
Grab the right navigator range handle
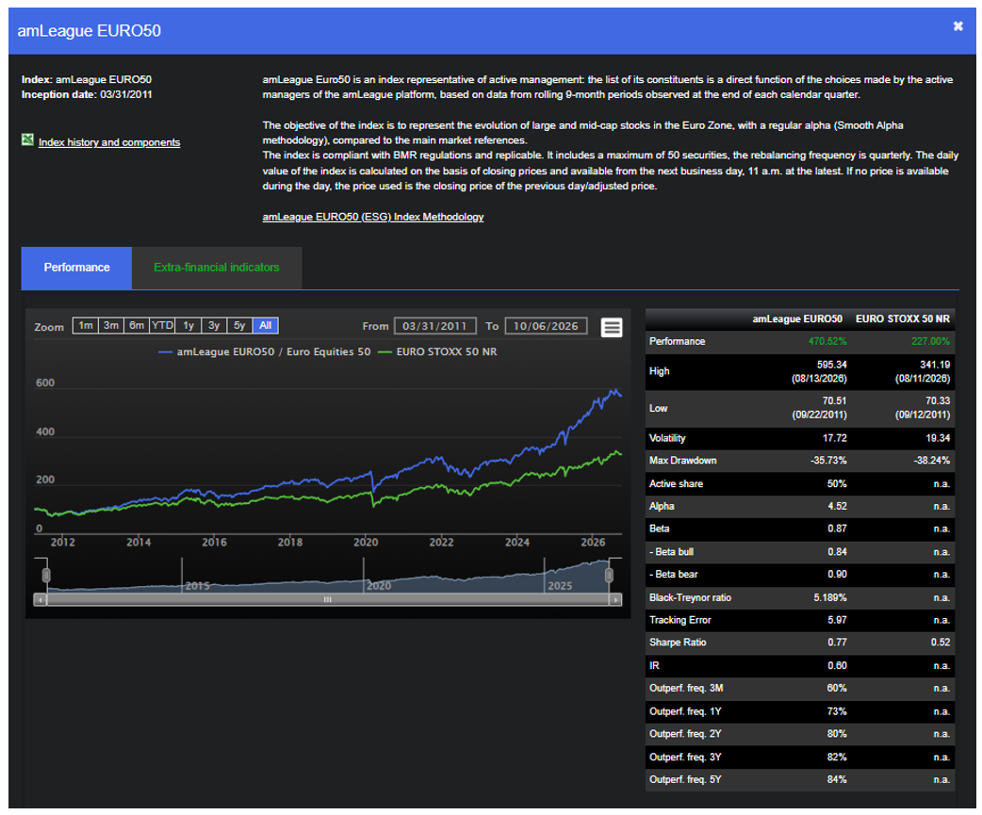pos(609,575)
